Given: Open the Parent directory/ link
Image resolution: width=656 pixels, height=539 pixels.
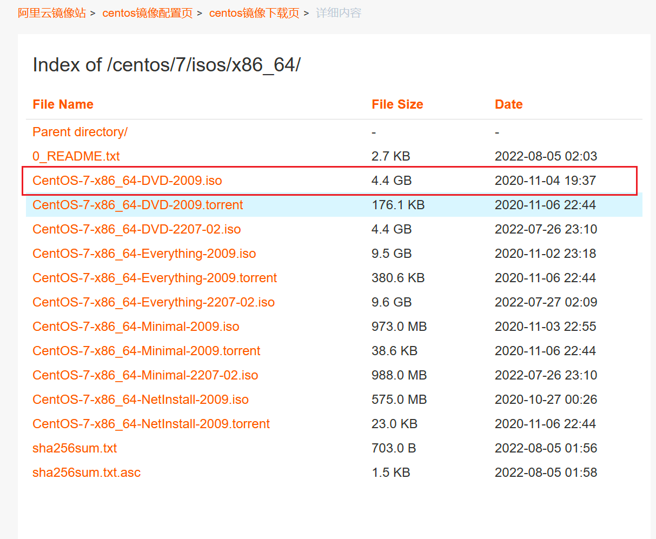Looking at the screenshot, I should (x=80, y=132).
